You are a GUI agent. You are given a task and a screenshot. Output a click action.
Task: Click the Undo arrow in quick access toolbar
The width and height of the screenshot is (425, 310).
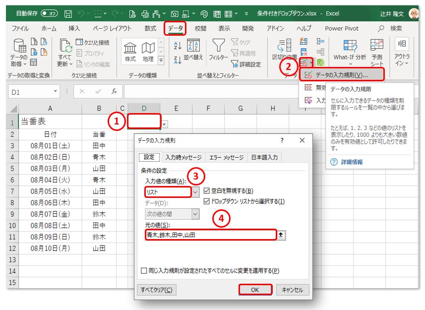point(81,13)
